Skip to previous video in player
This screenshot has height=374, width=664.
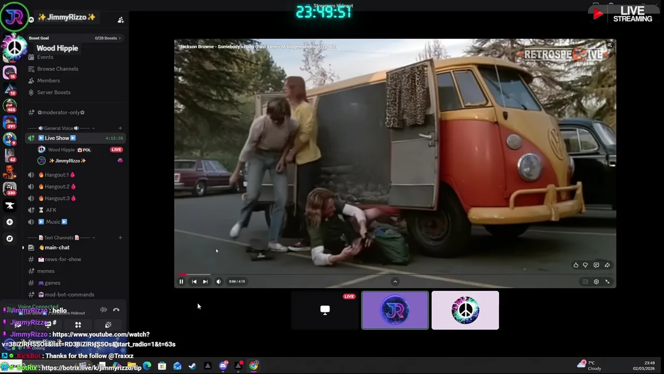194,282
